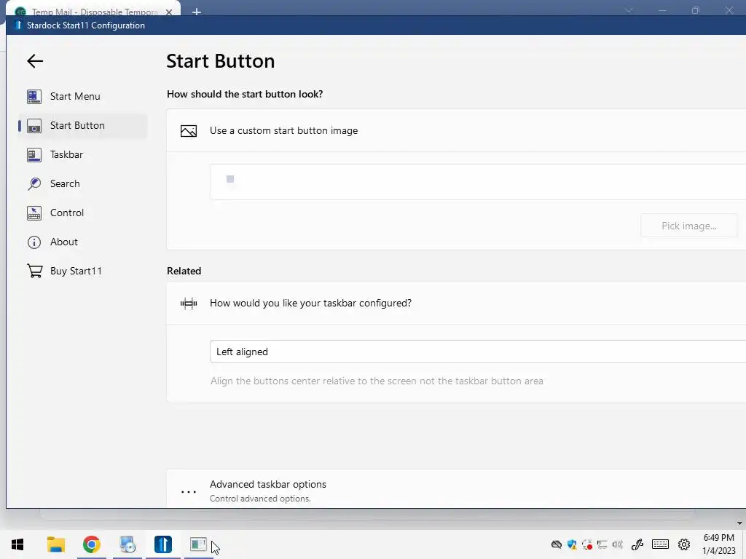Click the Taskbar sidebar icon
Viewport: 746px width, 559px height.
click(x=34, y=155)
